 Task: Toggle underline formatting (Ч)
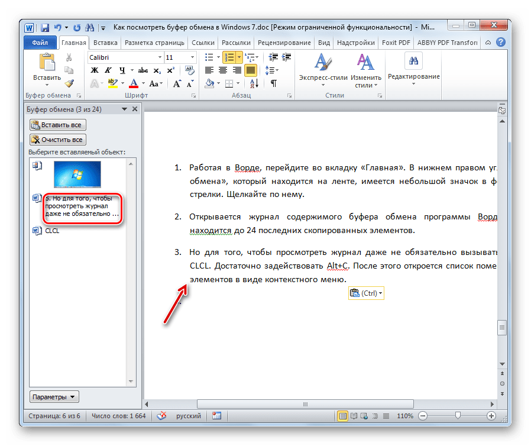click(x=122, y=70)
